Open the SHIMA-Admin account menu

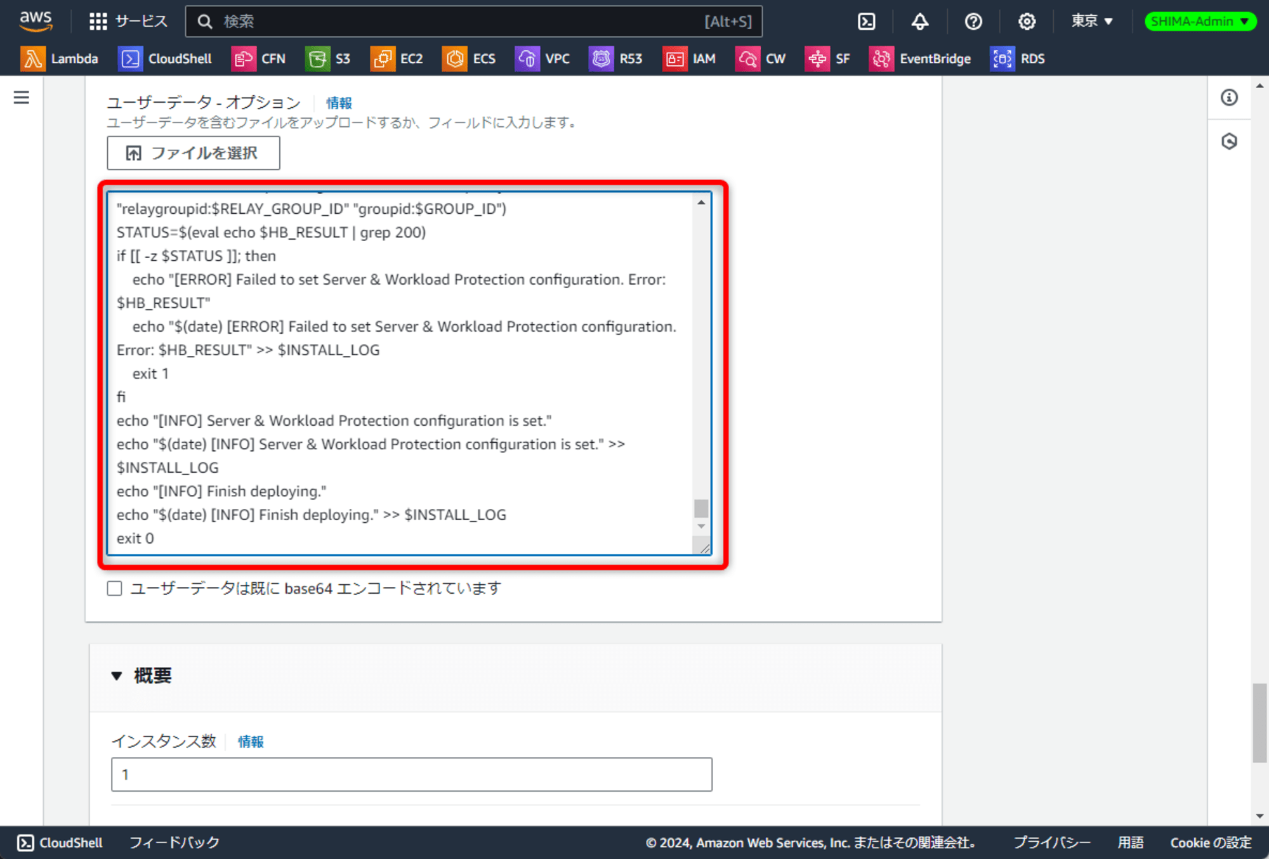(1199, 22)
